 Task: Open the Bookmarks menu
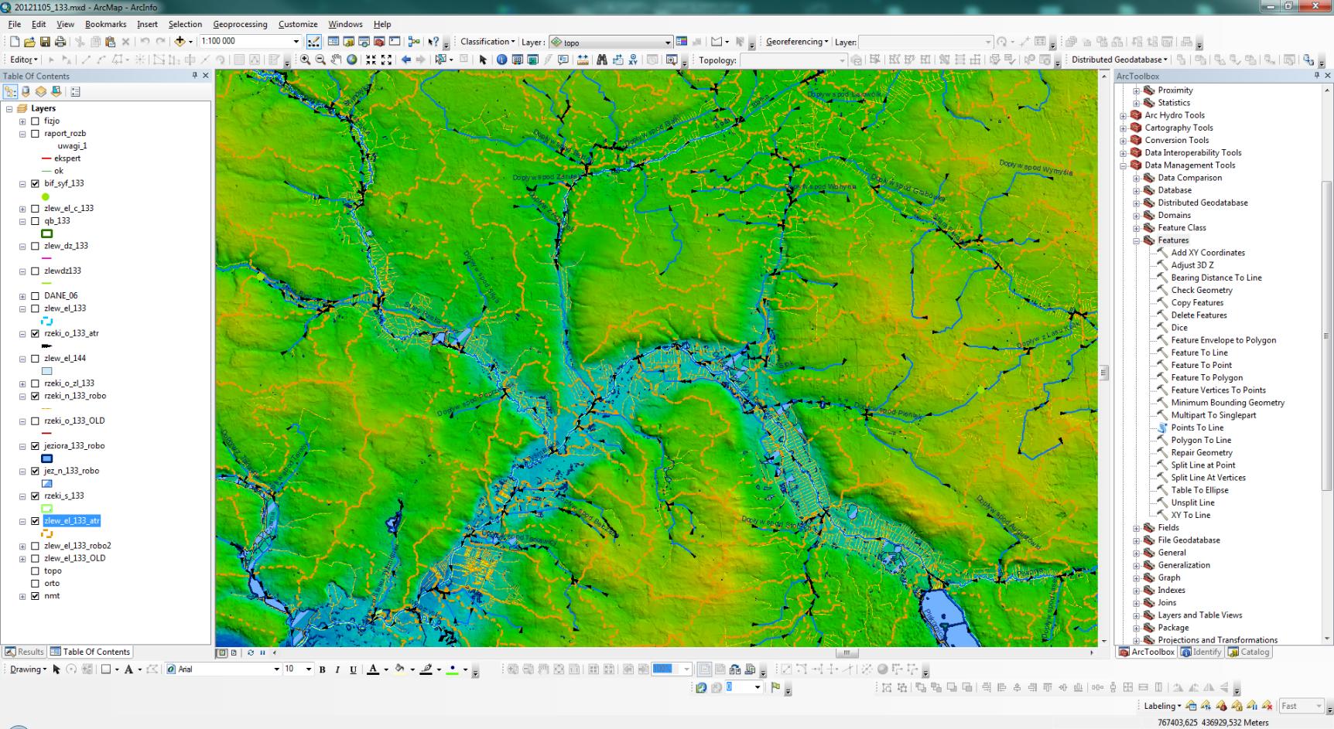point(105,25)
